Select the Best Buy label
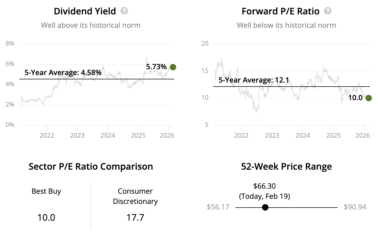Image resolution: width=378 pixels, height=233 pixels. click(46, 191)
